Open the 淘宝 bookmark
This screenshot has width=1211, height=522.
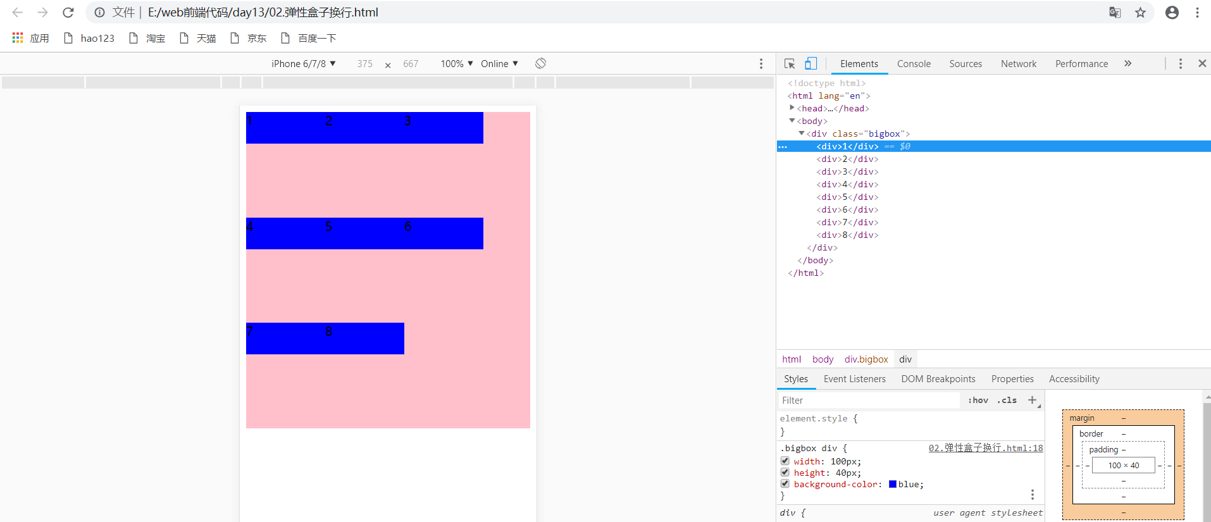click(x=147, y=38)
